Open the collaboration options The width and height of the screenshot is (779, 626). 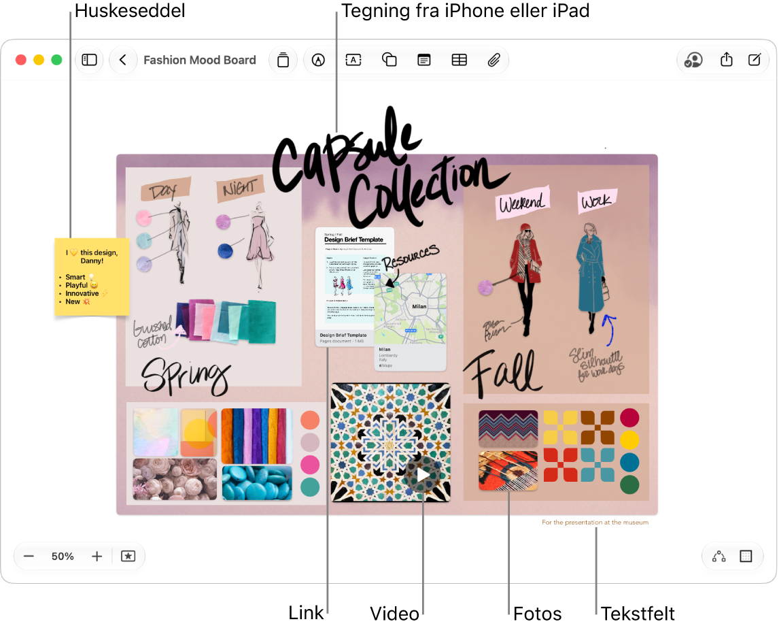693,60
